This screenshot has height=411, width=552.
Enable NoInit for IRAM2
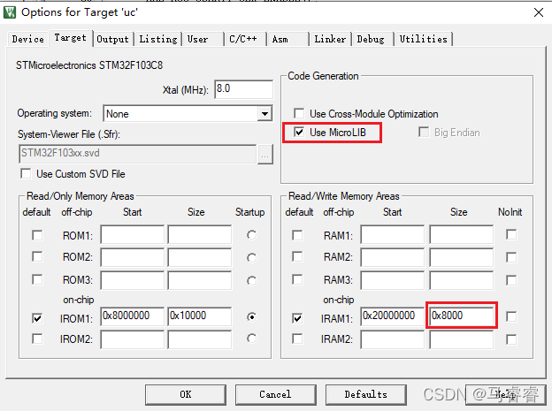tap(511, 339)
